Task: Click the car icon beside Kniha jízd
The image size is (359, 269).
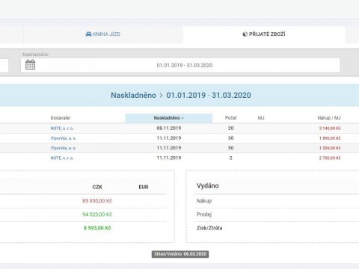Action: [x=88, y=34]
